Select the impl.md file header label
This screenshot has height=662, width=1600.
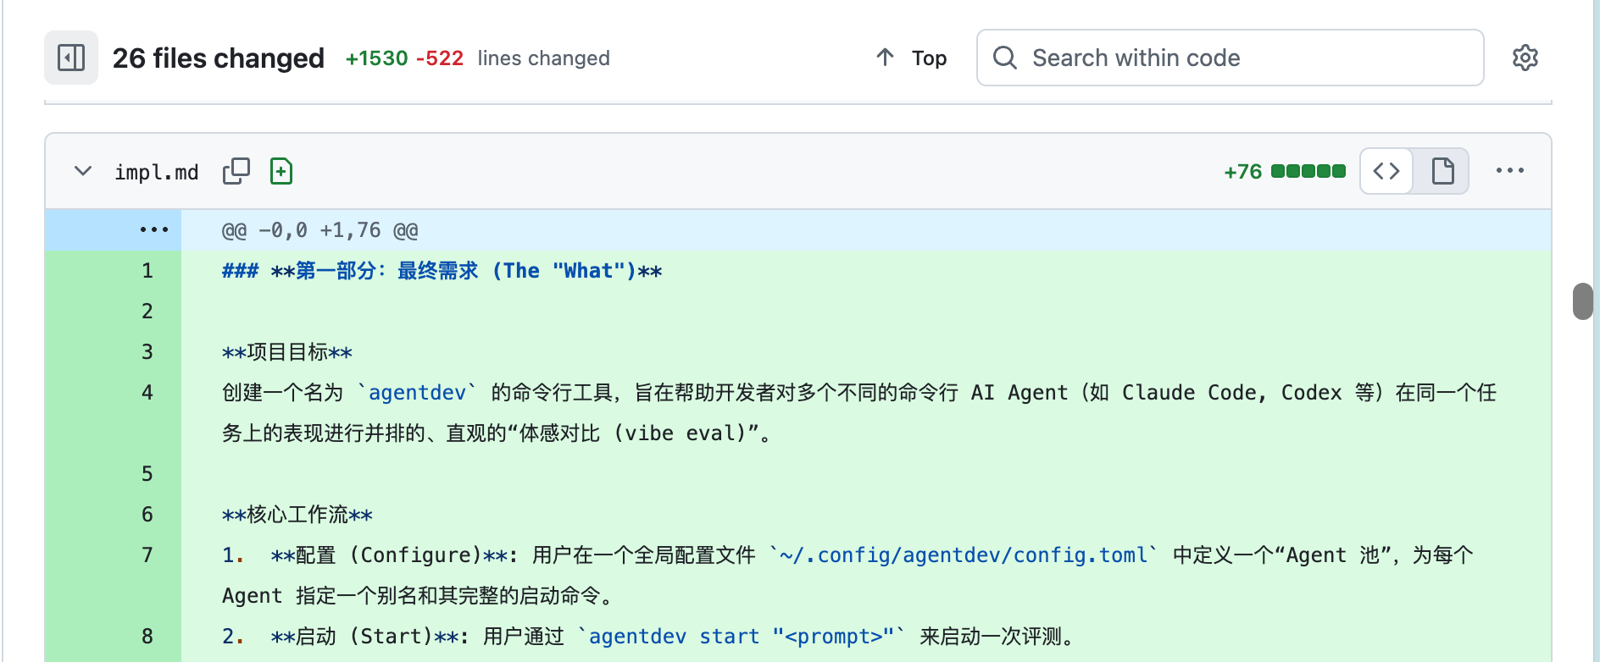pyautogui.click(x=157, y=172)
